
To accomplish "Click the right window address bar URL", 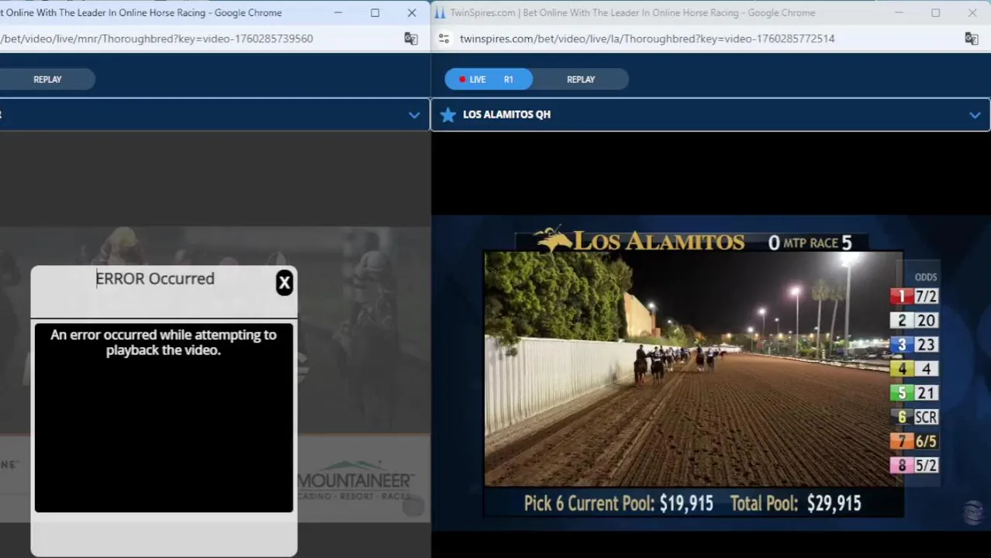I will click(647, 39).
